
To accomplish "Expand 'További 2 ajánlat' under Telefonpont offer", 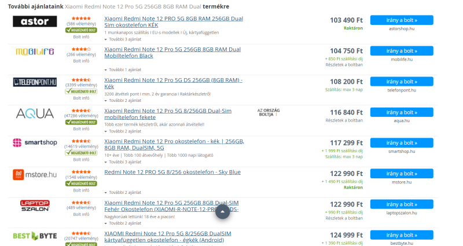I will (123, 100).
